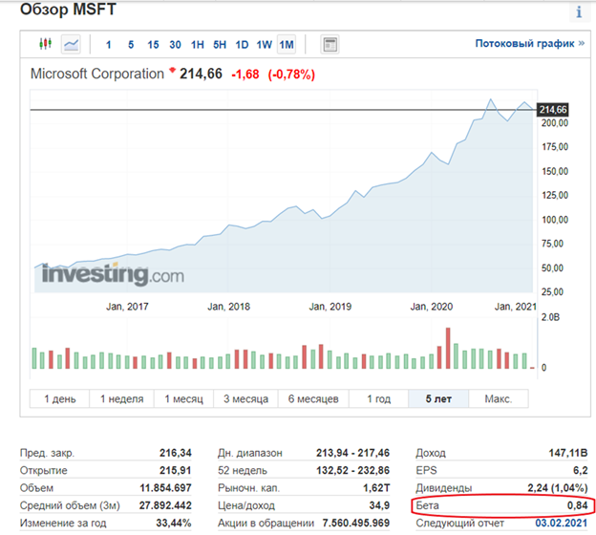Open next report date 03.02.2021
This screenshot has height=535, width=596.
click(x=561, y=523)
